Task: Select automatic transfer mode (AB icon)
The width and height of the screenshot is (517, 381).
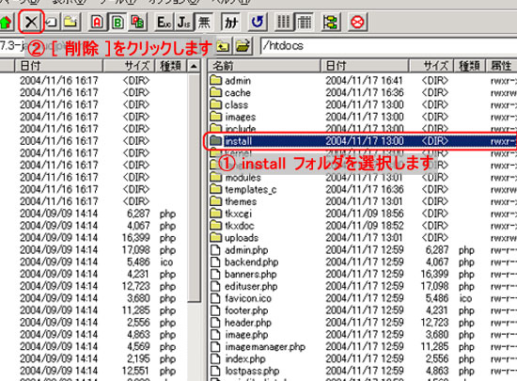Action: [x=137, y=22]
